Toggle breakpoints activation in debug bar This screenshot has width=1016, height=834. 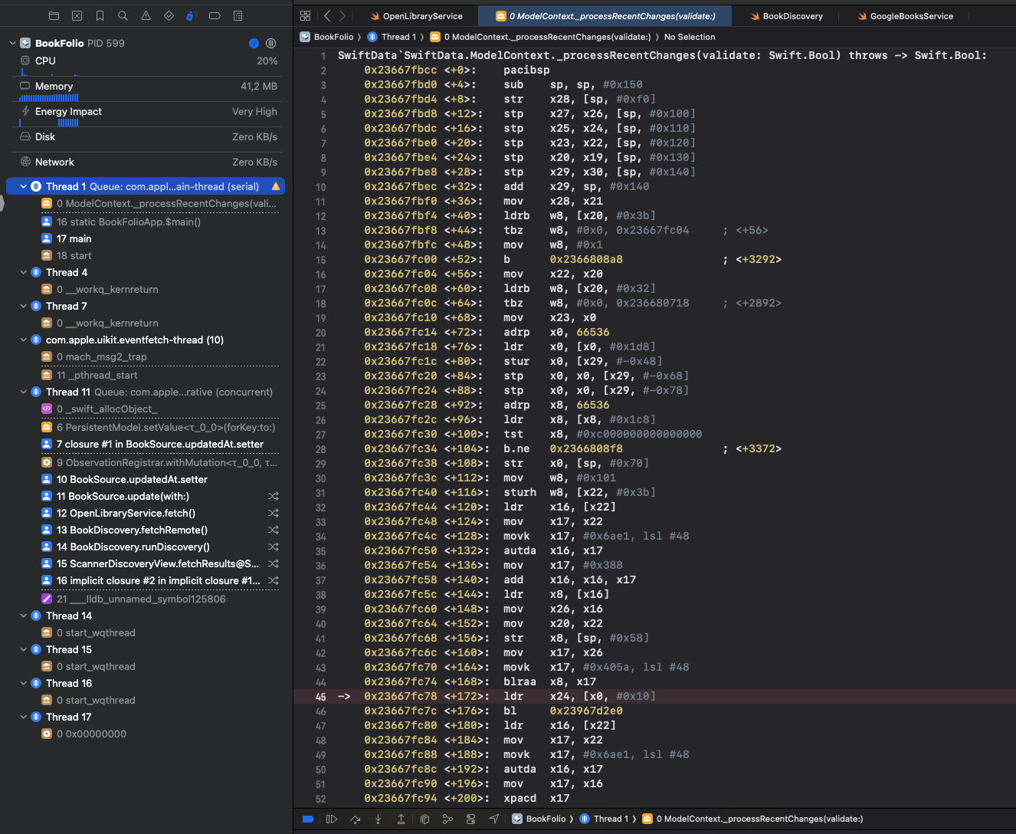308,819
